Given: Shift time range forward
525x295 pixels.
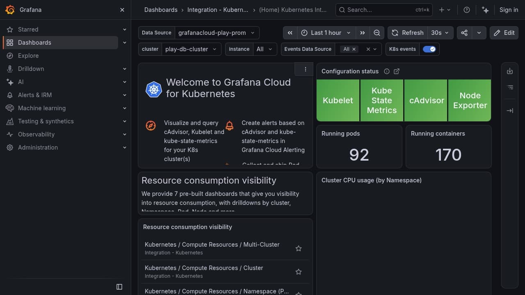Looking at the screenshot, I should pos(362,33).
